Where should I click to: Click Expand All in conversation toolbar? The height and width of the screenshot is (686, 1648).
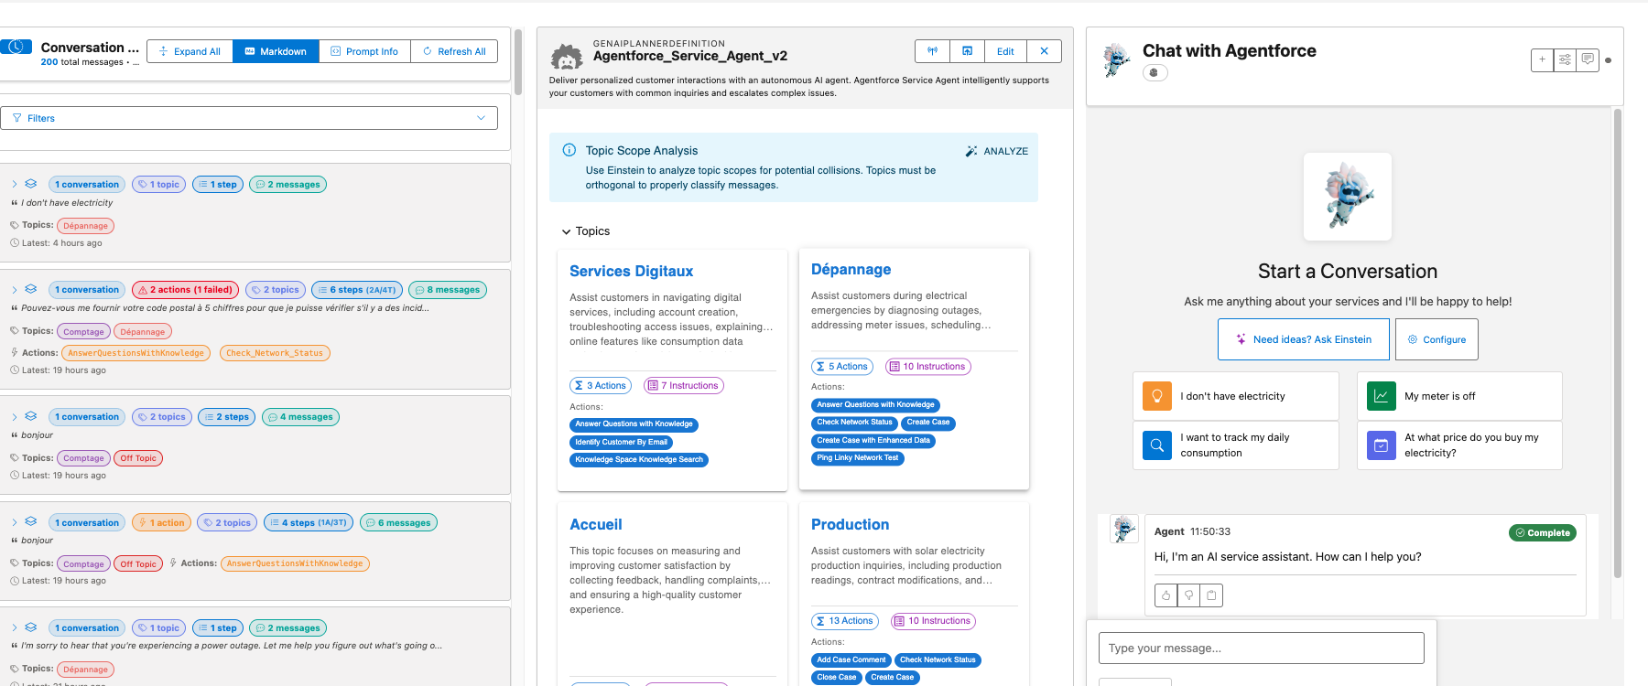coord(190,51)
